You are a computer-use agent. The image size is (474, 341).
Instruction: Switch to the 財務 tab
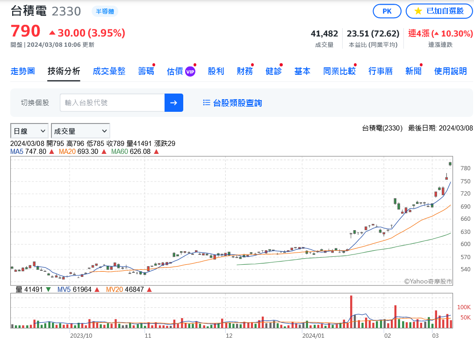point(245,72)
